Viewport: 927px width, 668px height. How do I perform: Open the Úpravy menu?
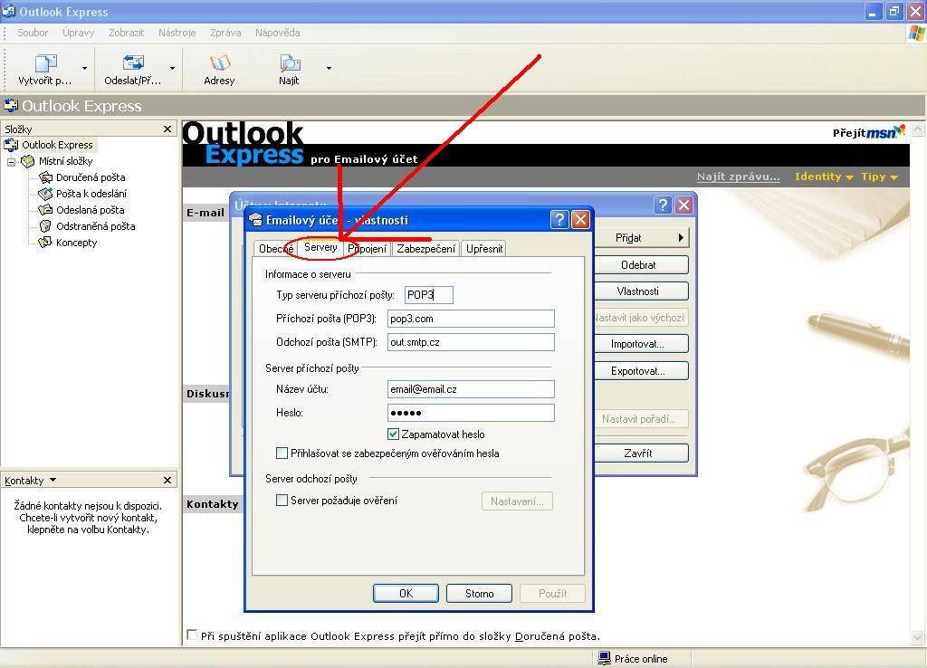(x=78, y=33)
